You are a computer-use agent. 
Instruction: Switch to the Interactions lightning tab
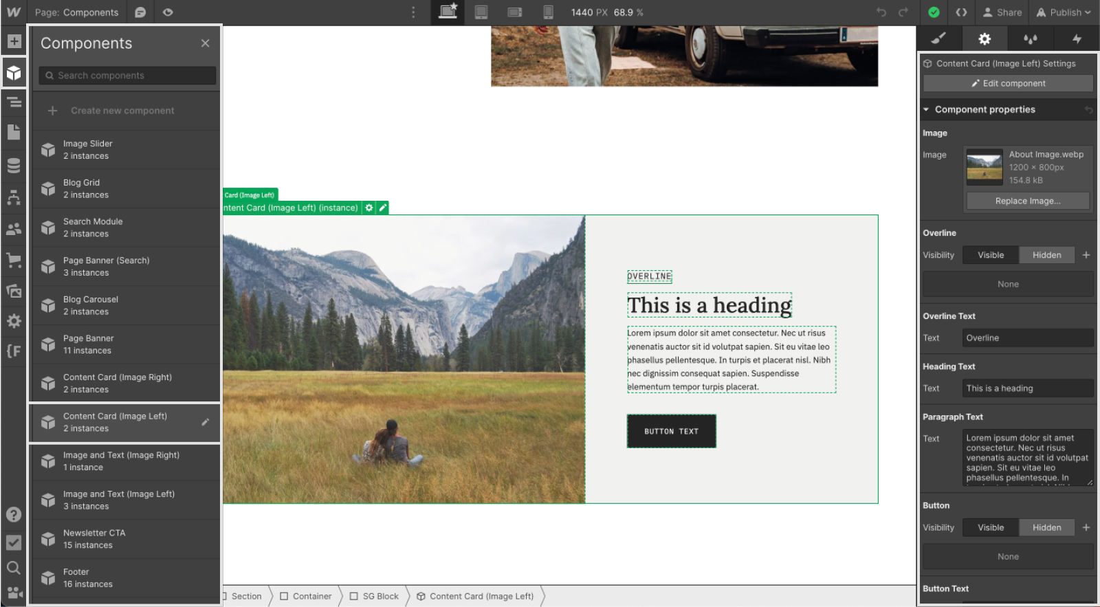coord(1077,38)
